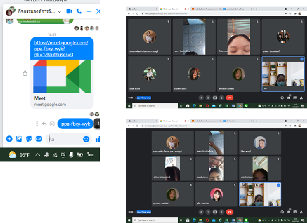Image resolution: width=307 pixels, height=223 pixels.
Task: Open the emoji picker in message box
Action: 86,139
